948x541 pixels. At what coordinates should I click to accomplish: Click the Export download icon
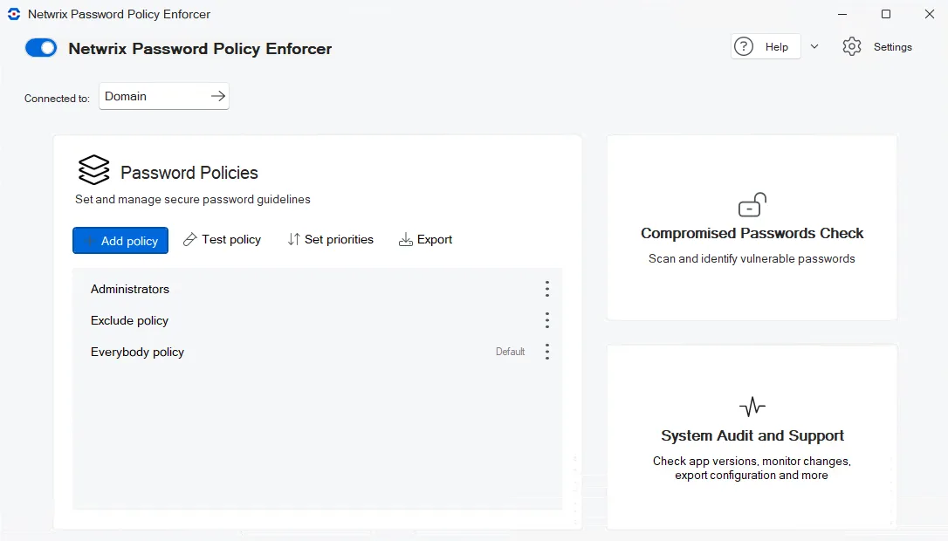[x=405, y=240]
